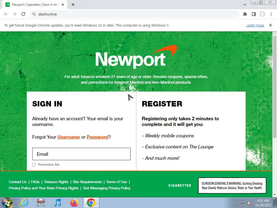Click the CIGARETTES footer label
The width and height of the screenshot is (277, 208).
click(180, 186)
